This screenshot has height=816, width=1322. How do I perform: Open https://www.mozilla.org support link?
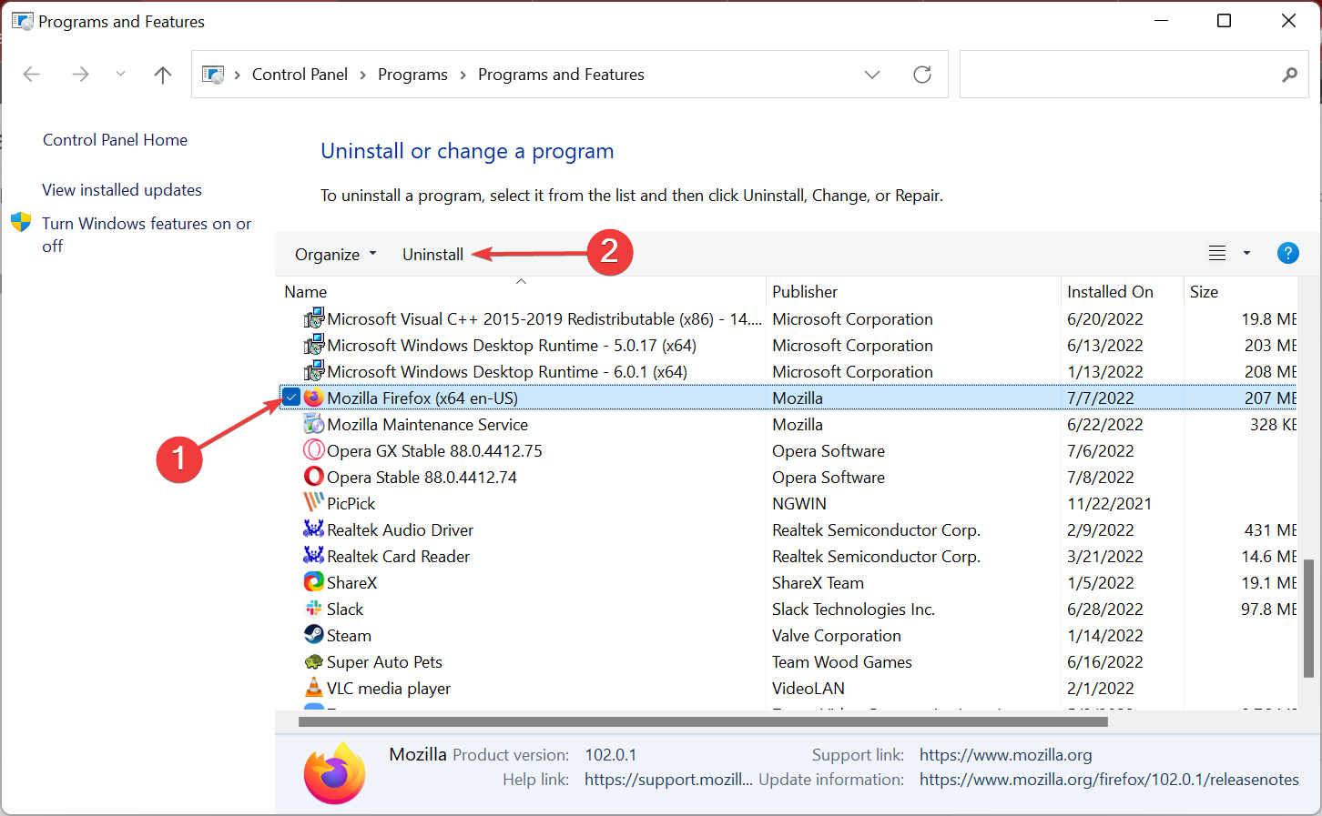tap(1006, 755)
